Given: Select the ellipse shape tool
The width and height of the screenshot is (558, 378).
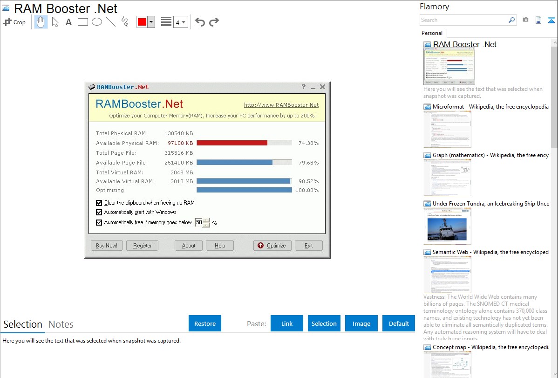Looking at the screenshot, I should coord(97,22).
